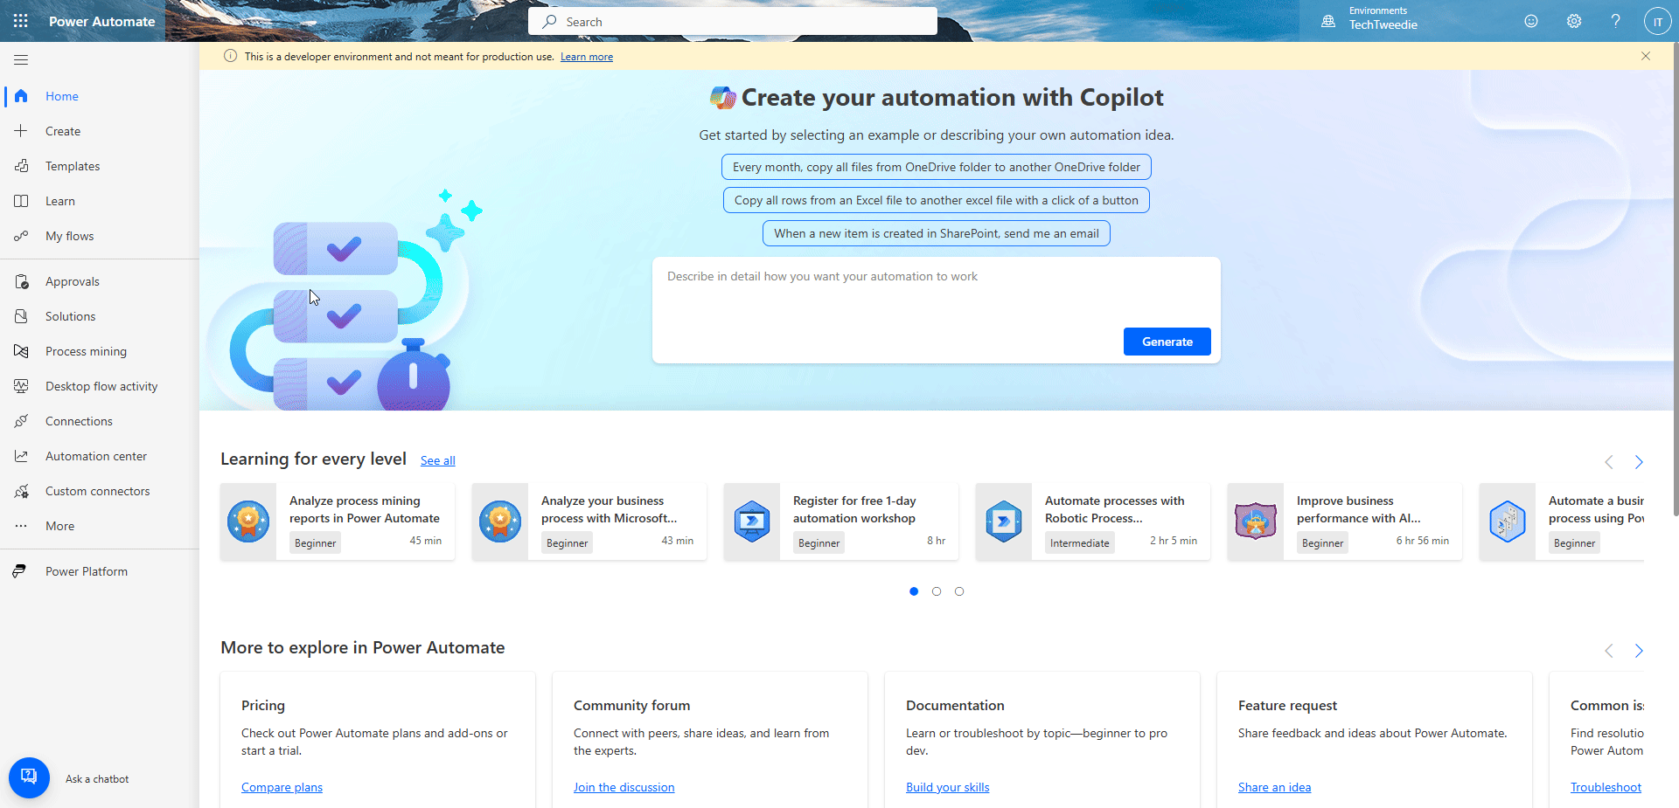Open Custom connectors
1679x808 pixels.
click(97, 490)
